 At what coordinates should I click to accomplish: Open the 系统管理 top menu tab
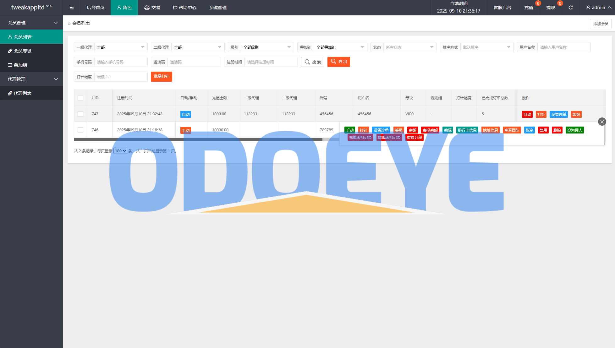tap(217, 8)
